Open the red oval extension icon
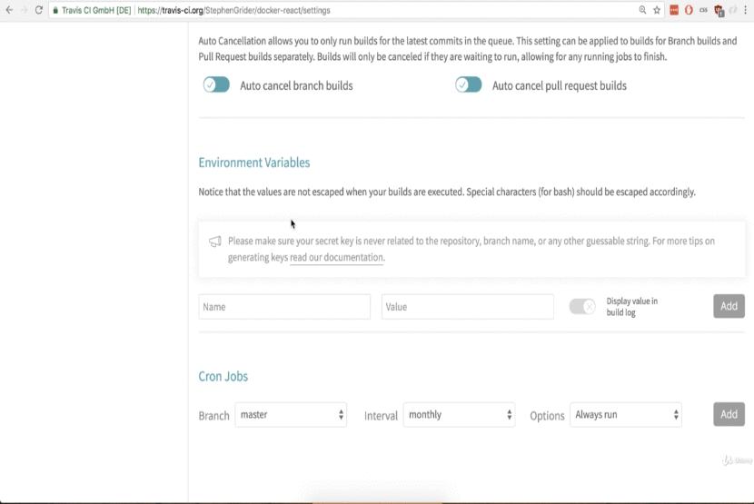Viewport: 754px width, 504px height. [689, 10]
